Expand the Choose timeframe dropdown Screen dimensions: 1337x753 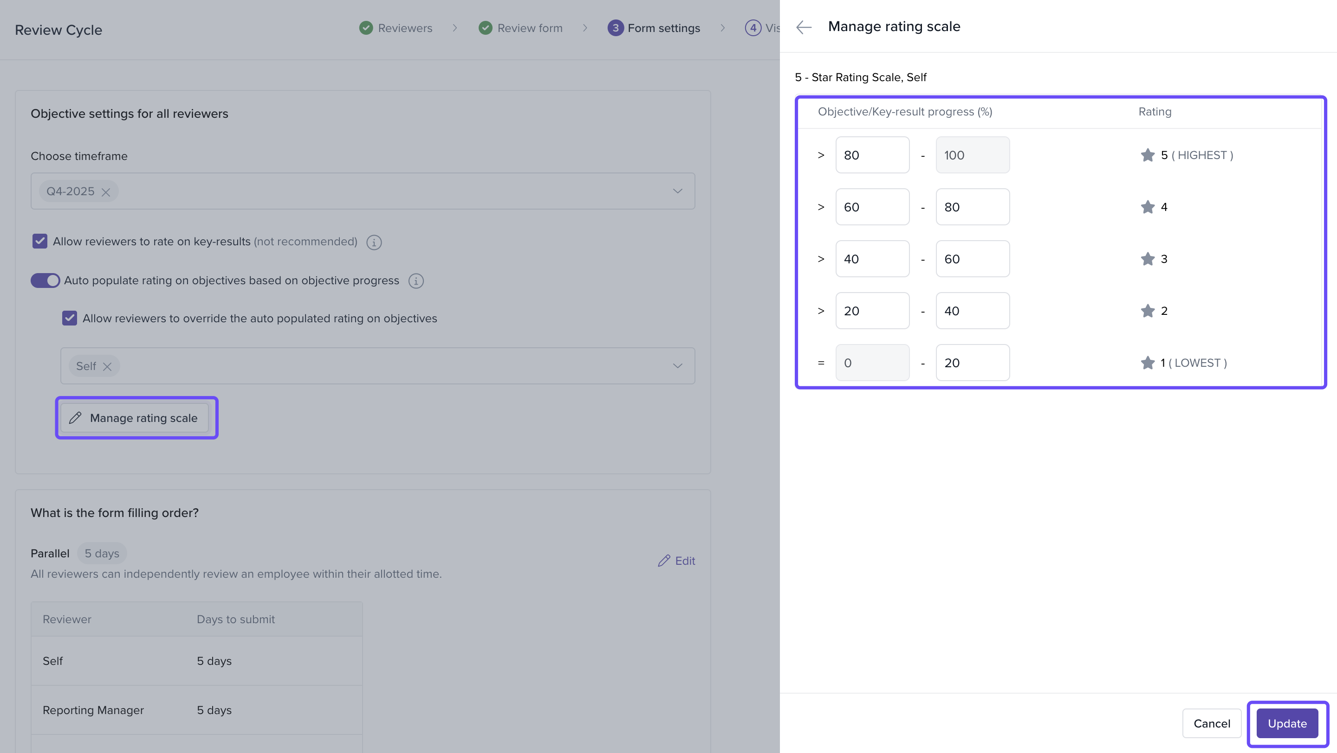677,191
